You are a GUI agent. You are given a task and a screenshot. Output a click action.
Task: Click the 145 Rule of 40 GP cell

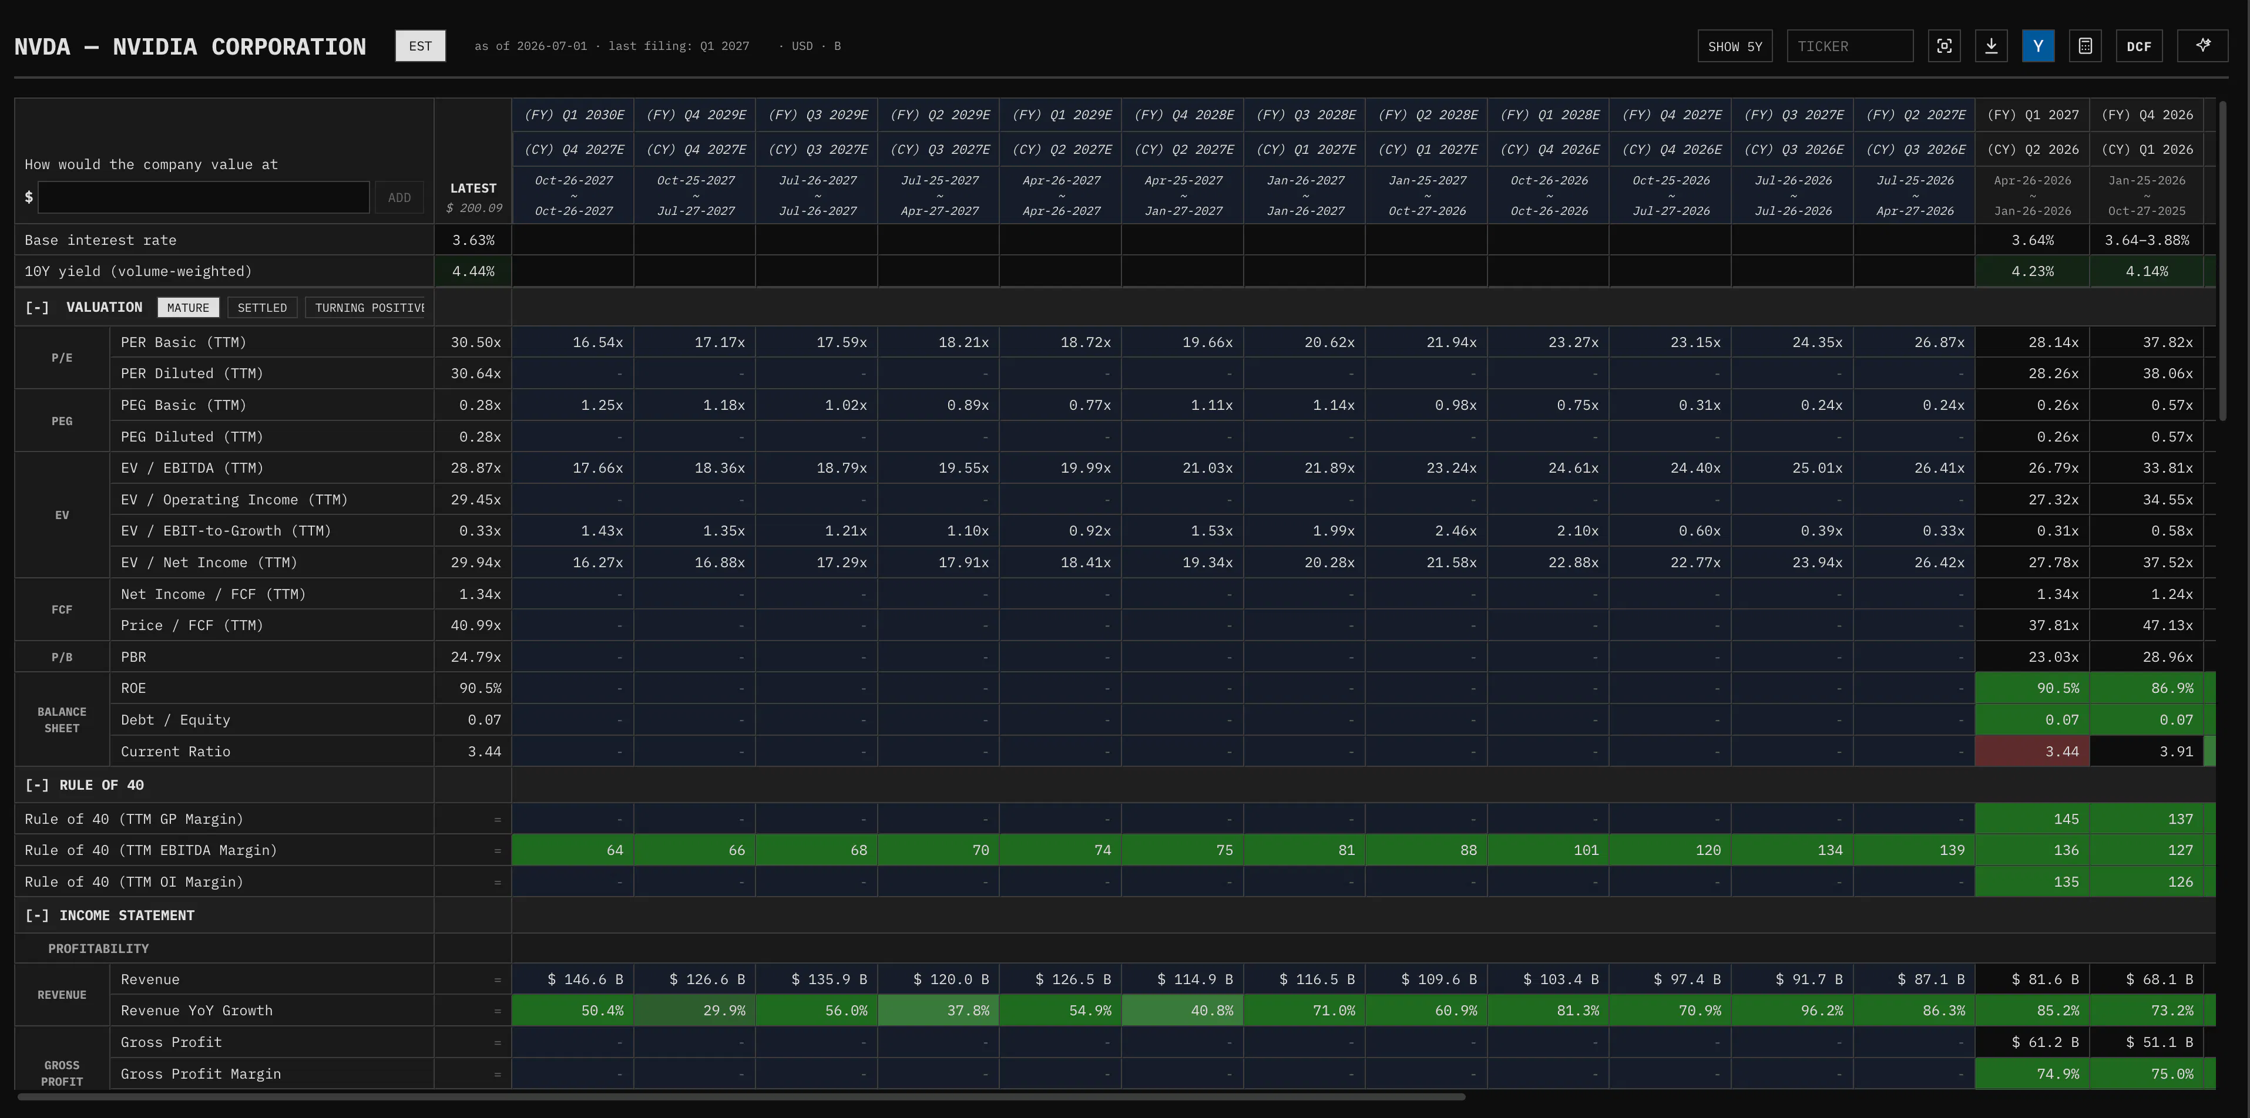coord(2033,819)
